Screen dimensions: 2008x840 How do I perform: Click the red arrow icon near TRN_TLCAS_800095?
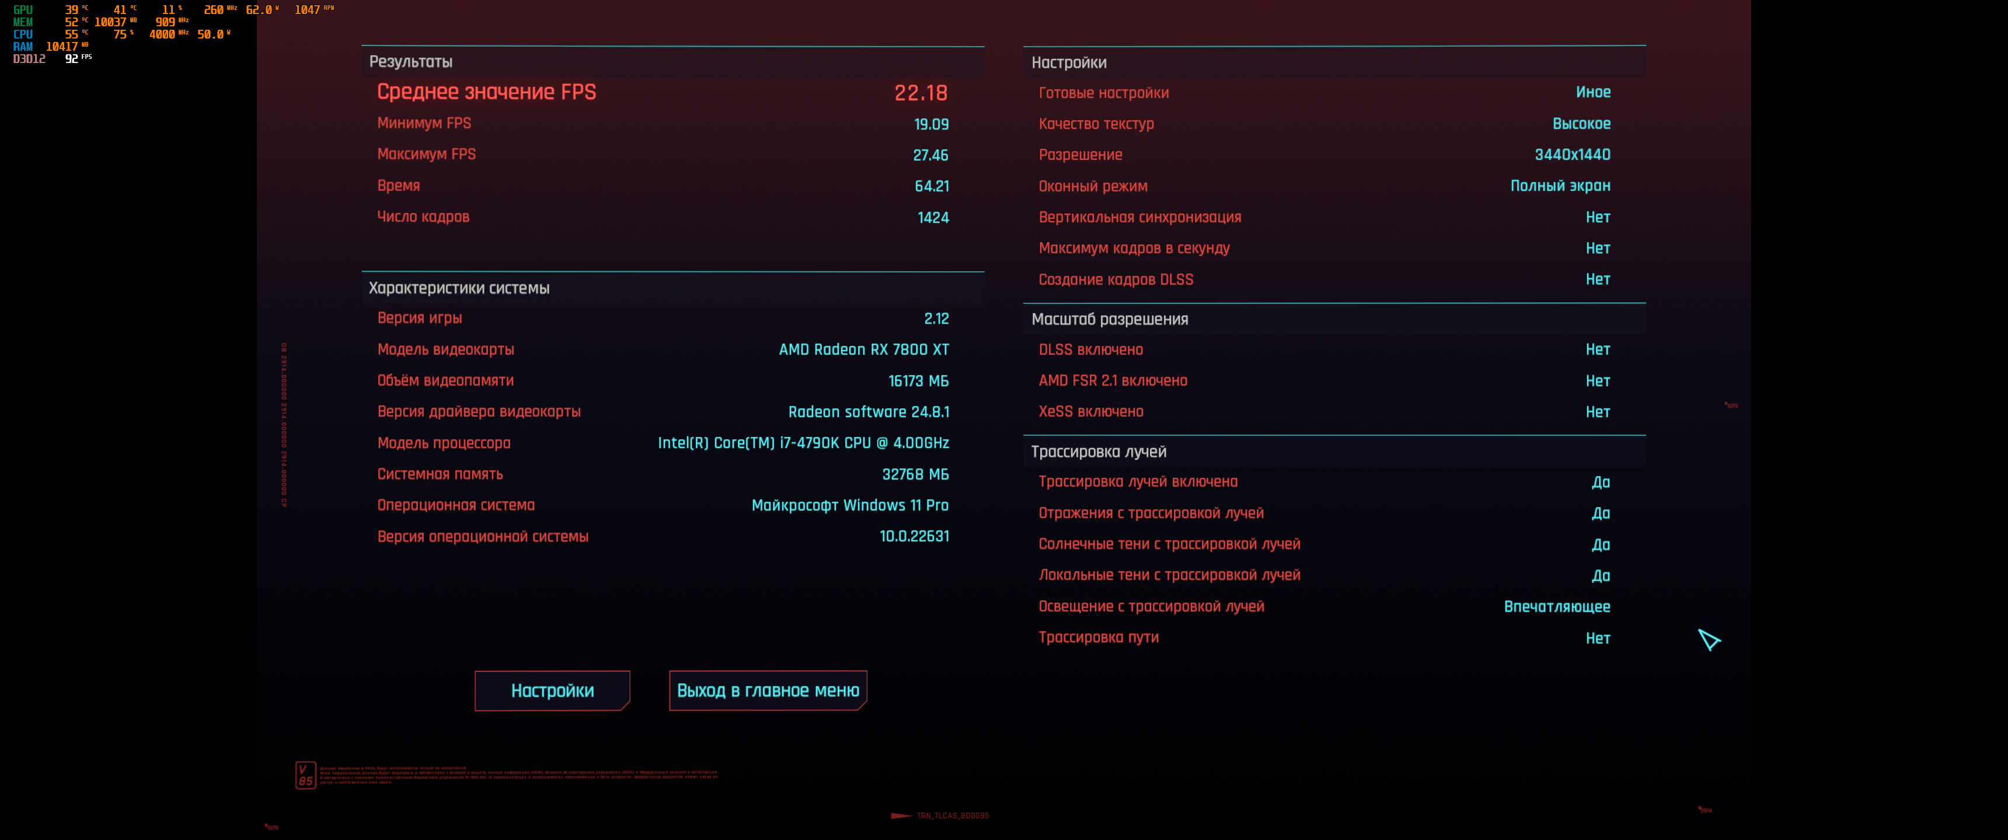tap(900, 816)
